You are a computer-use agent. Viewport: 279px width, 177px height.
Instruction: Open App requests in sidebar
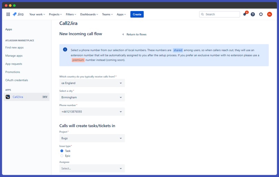pos(14,64)
